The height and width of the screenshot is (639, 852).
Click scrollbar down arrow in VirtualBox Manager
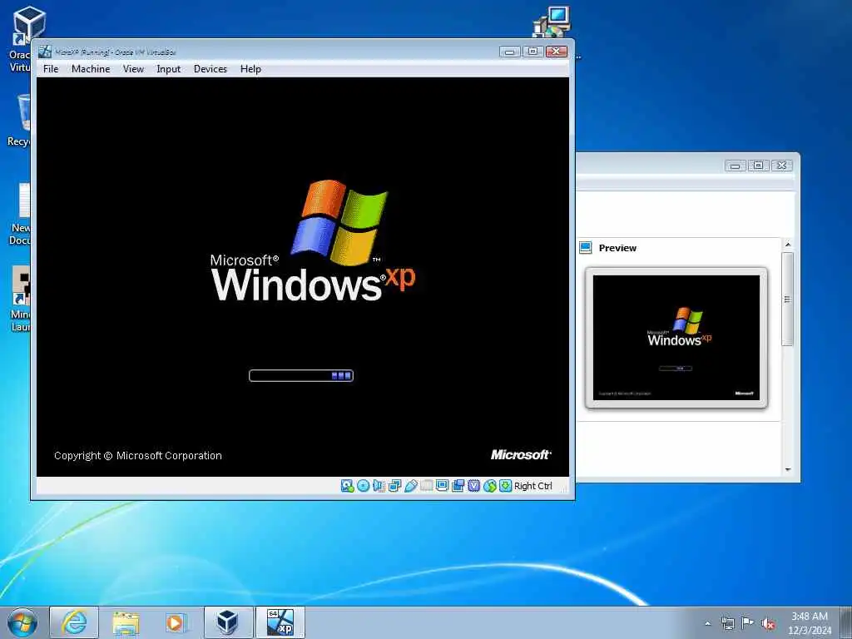[788, 470]
